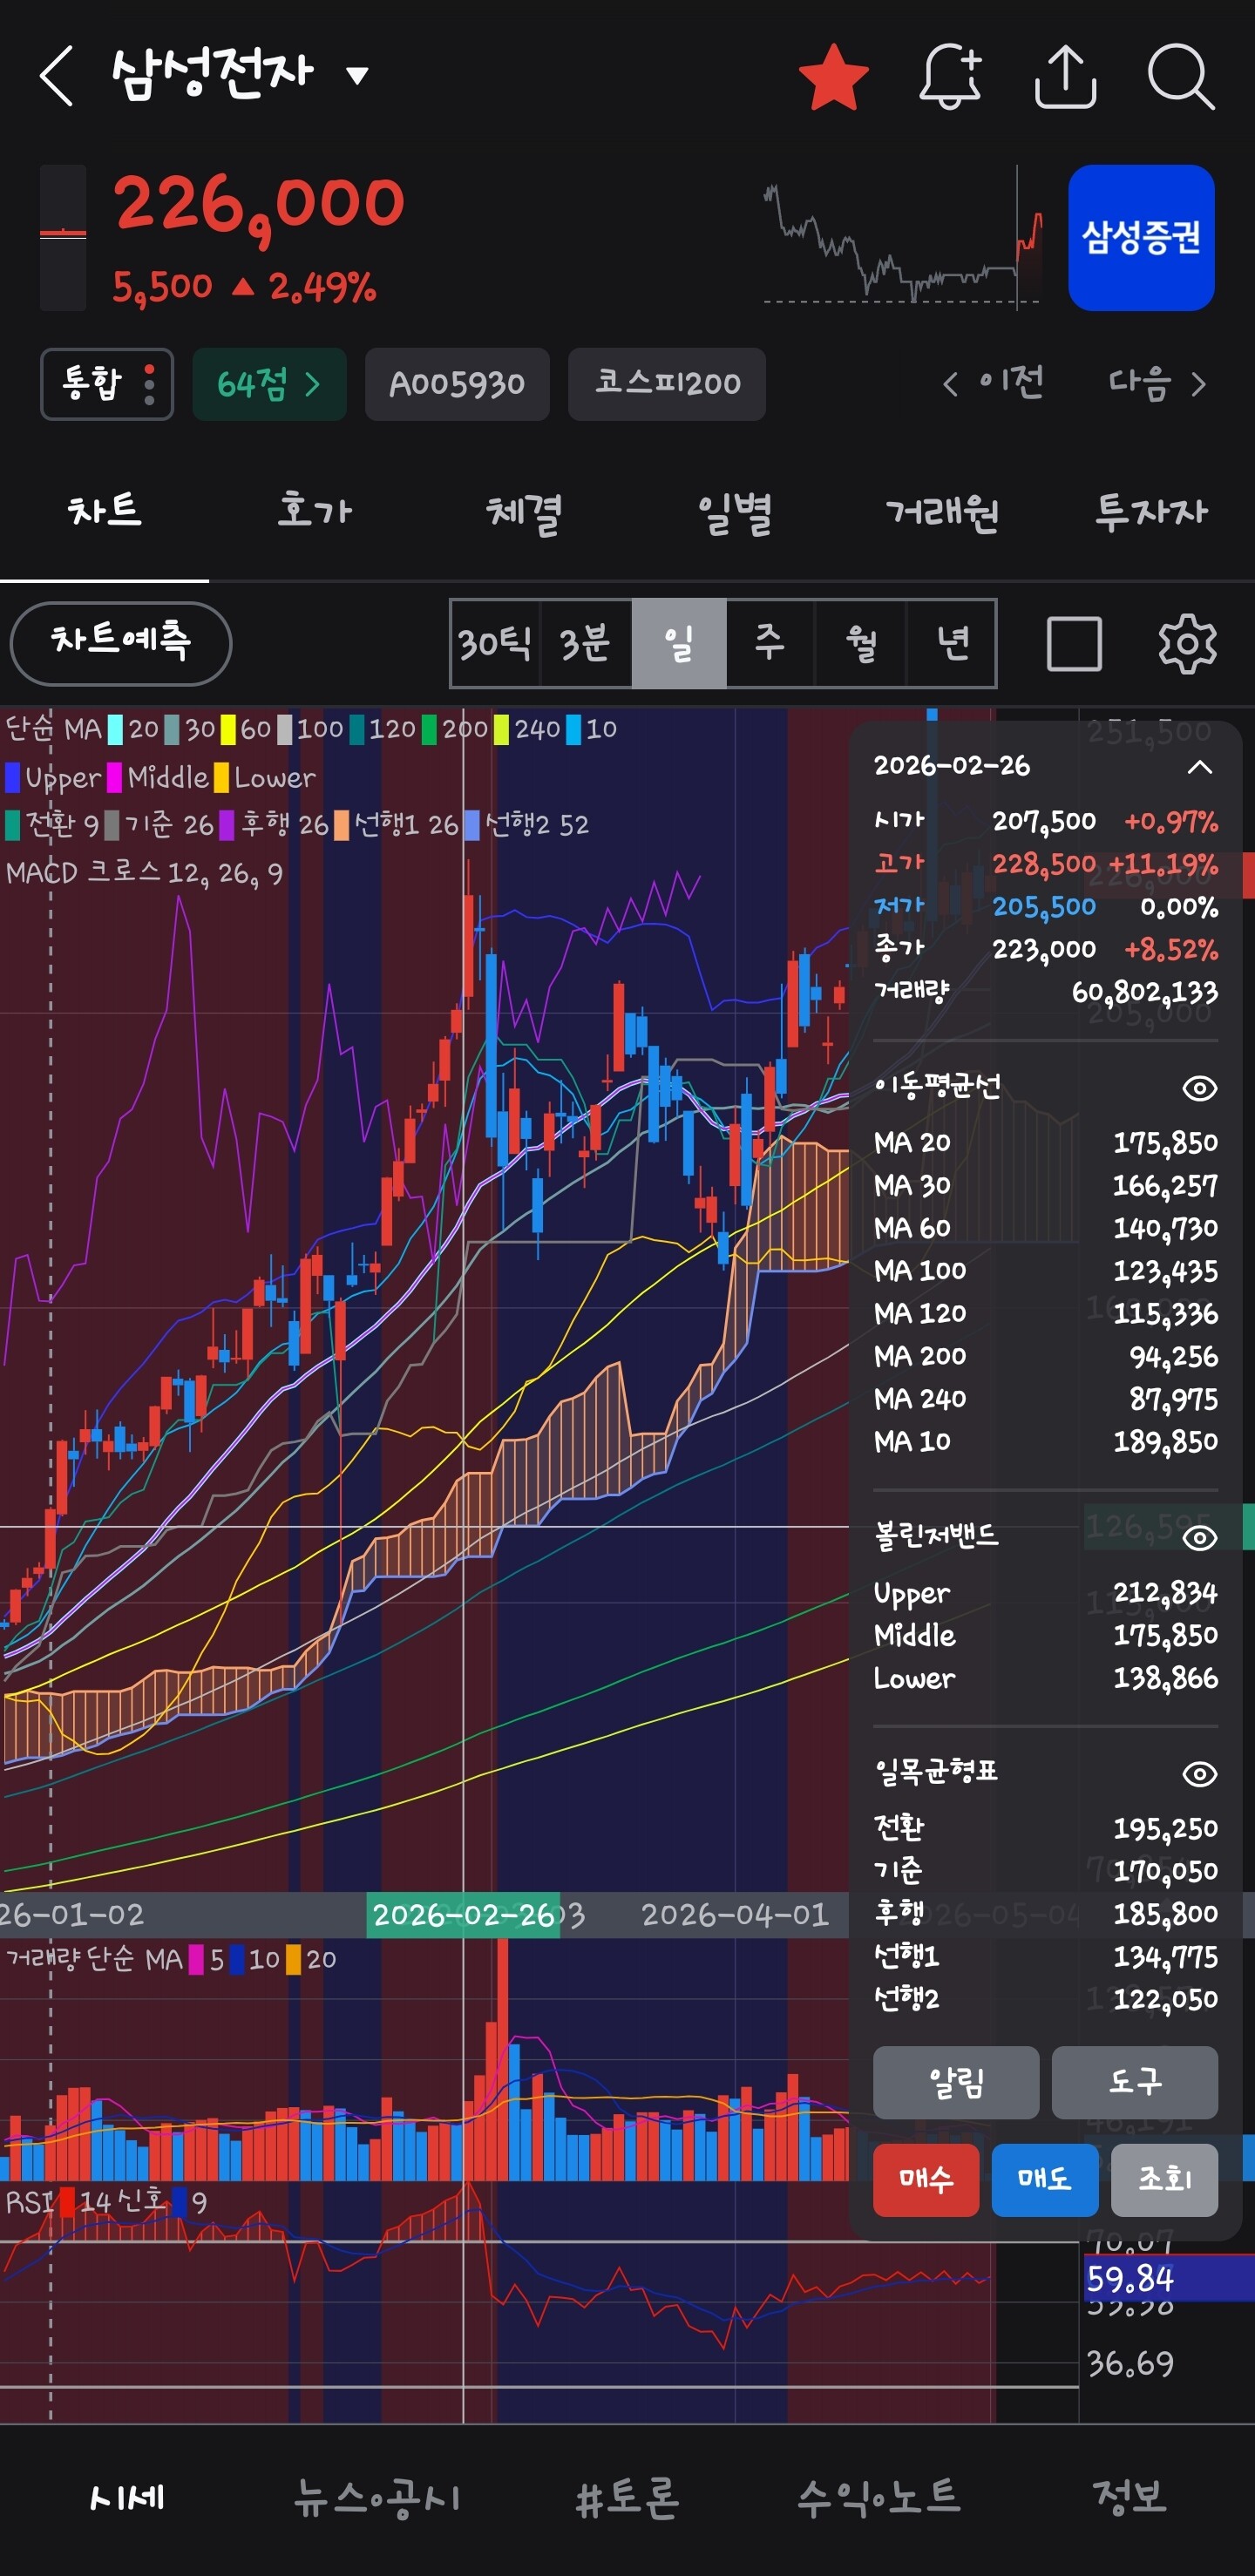This screenshot has height=2576, width=1255.
Task: Toggle 이동평균선 visibility eye icon
Action: (1199, 1088)
